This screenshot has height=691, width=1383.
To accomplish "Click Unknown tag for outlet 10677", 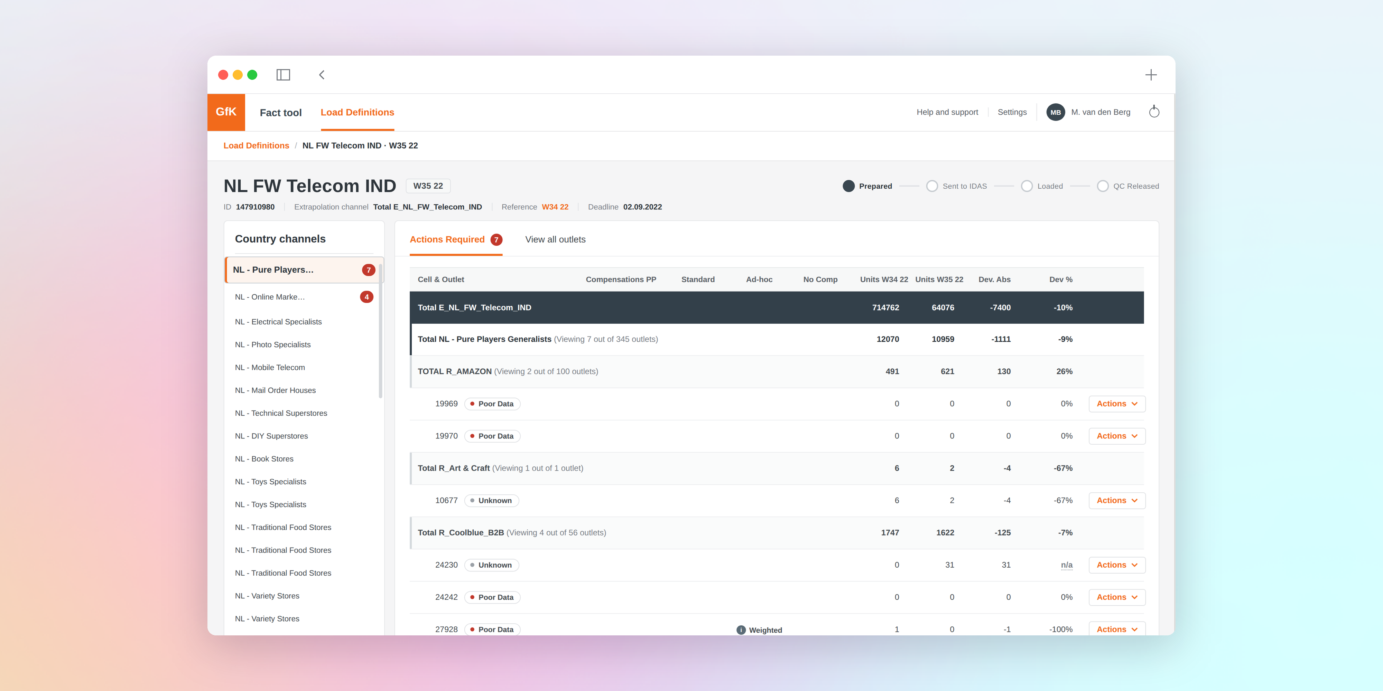I will pos(491,501).
